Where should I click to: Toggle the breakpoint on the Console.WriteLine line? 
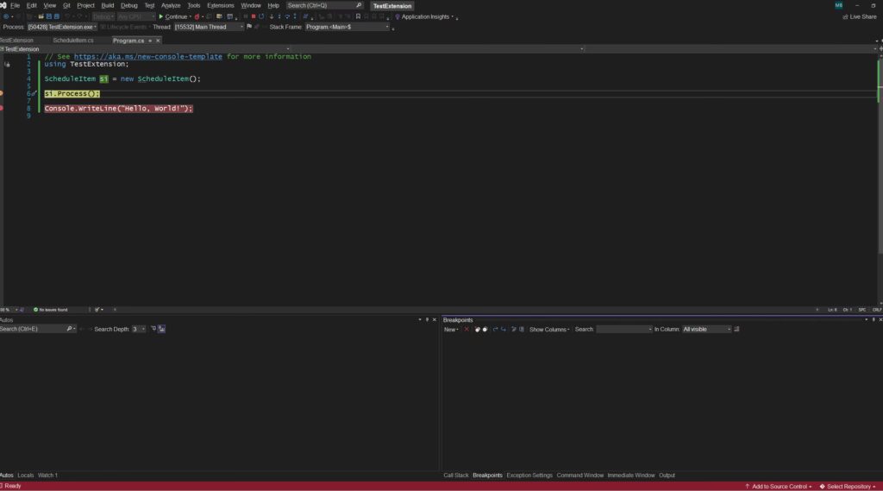click(x=2, y=109)
